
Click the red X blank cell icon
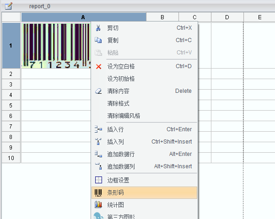click(98, 67)
